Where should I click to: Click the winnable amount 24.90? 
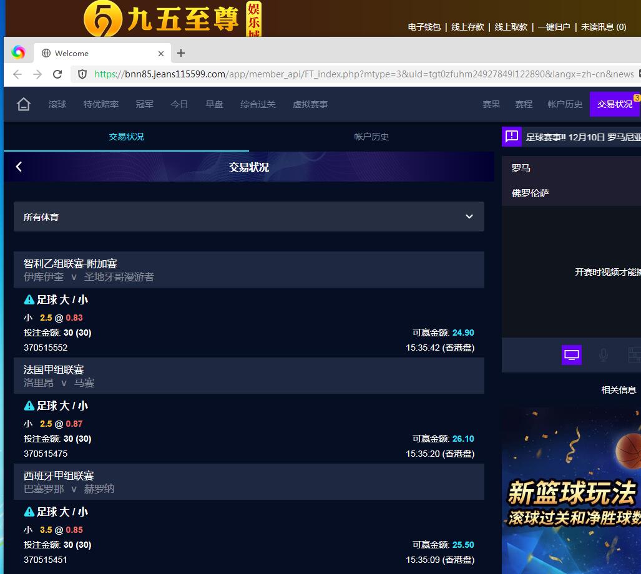[x=463, y=333]
